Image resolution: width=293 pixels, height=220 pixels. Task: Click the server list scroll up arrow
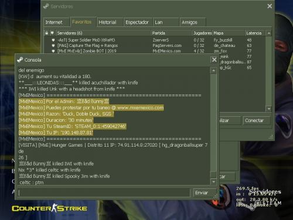pos(269,33)
